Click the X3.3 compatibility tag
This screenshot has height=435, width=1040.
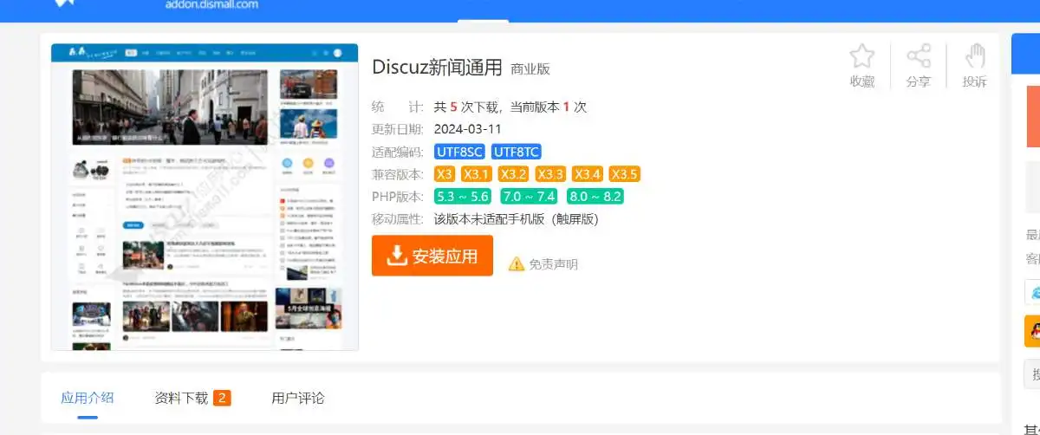click(x=550, y=174)
